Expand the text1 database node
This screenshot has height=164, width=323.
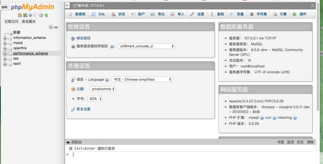click(x=5, y=64)
